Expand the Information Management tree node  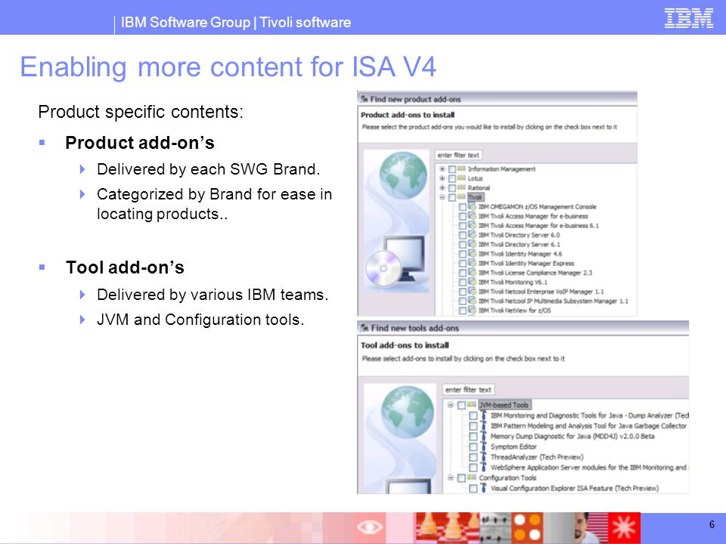tap(442, 168)
